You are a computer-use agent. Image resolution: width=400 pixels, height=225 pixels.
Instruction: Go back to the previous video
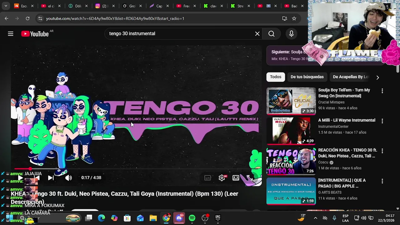click(37, 178)
